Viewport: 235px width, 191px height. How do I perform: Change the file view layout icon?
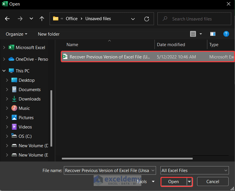pos(193,34)
